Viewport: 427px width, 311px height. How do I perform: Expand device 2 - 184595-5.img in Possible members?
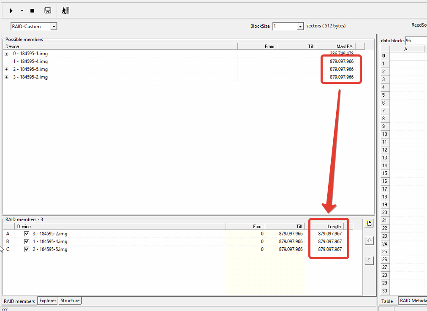[x=6, y=69]
